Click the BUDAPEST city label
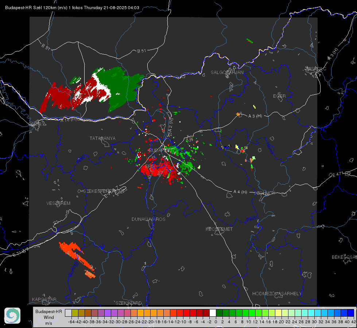 [160, 151]
